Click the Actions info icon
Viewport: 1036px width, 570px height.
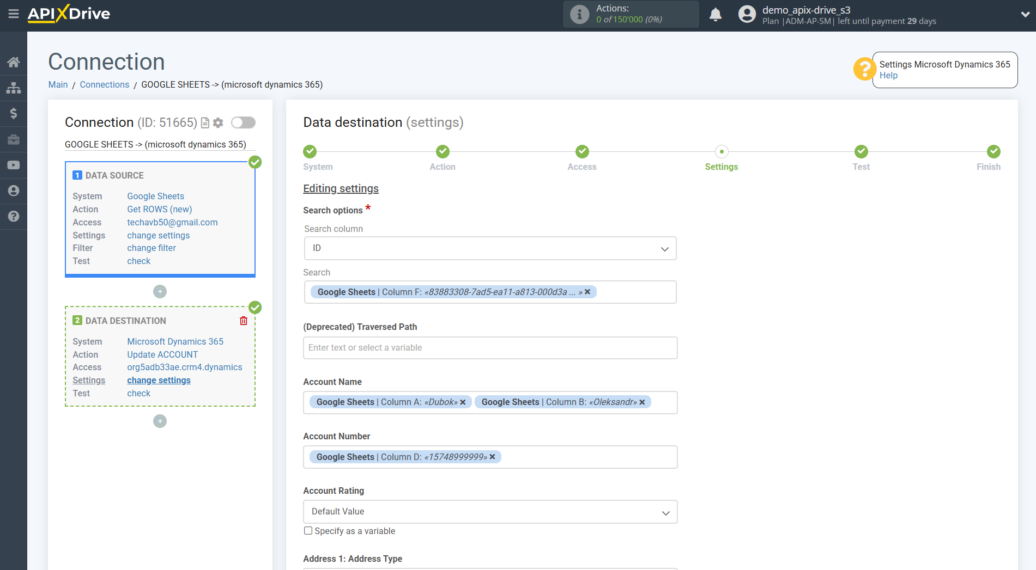click(579, 14)
